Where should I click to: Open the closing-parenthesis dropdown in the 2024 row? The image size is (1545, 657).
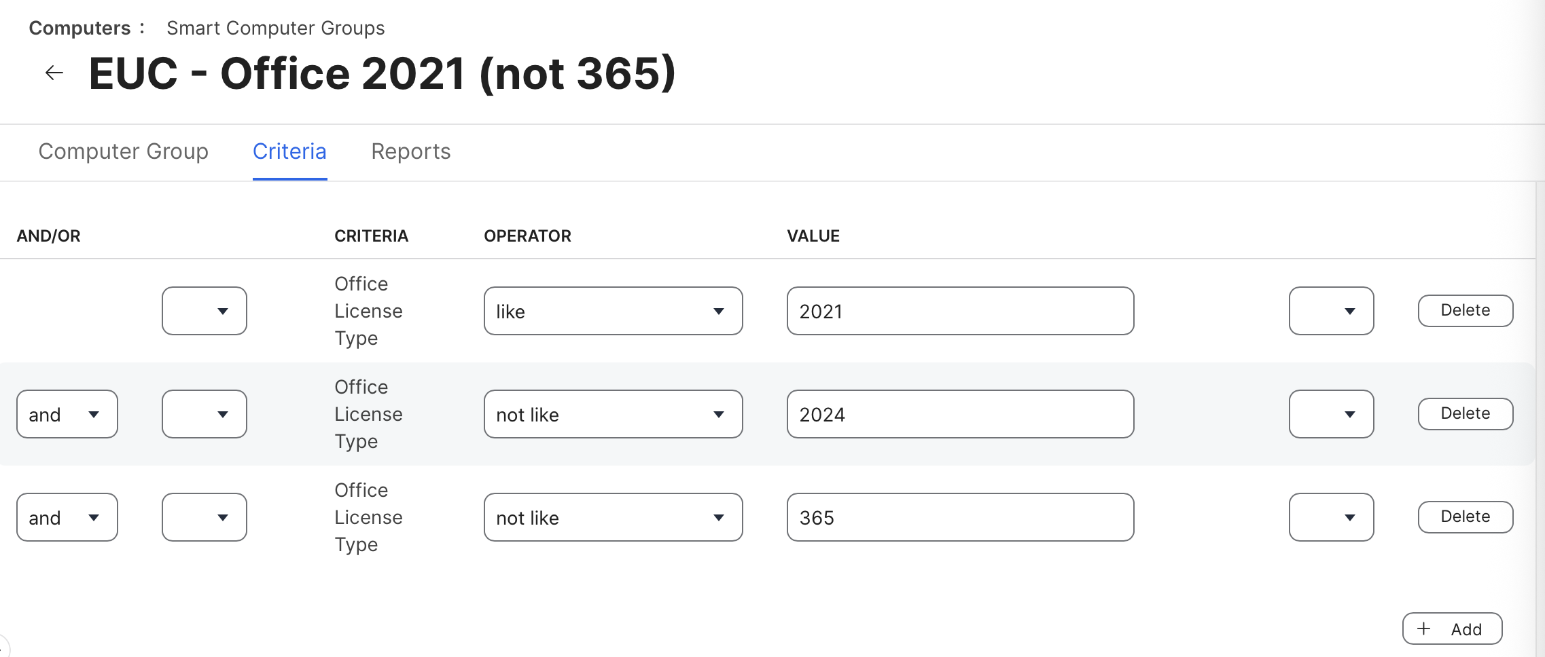(1331, 414)
